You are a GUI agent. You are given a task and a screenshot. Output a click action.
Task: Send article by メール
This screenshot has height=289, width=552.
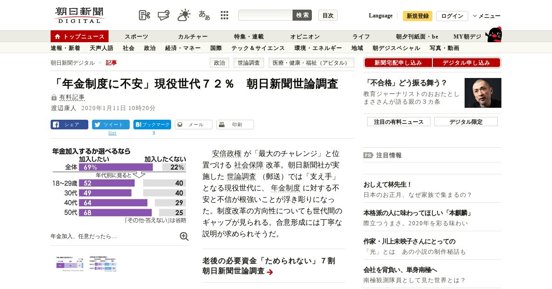tap(194, 124)
